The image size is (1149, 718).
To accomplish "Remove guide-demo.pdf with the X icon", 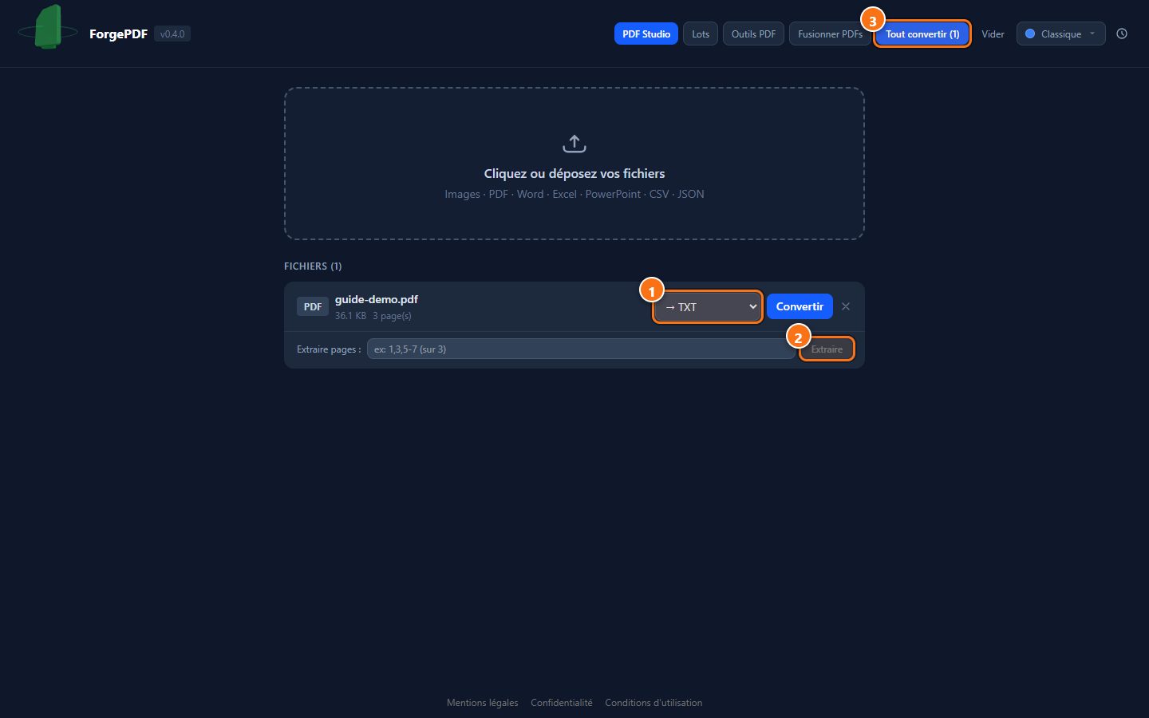I will point(846,306).
